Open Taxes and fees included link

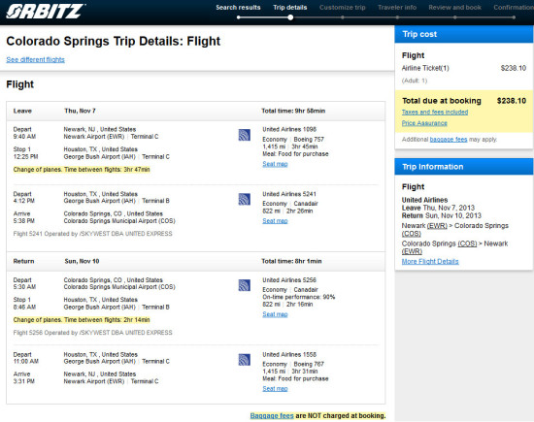tap(435, 112)
